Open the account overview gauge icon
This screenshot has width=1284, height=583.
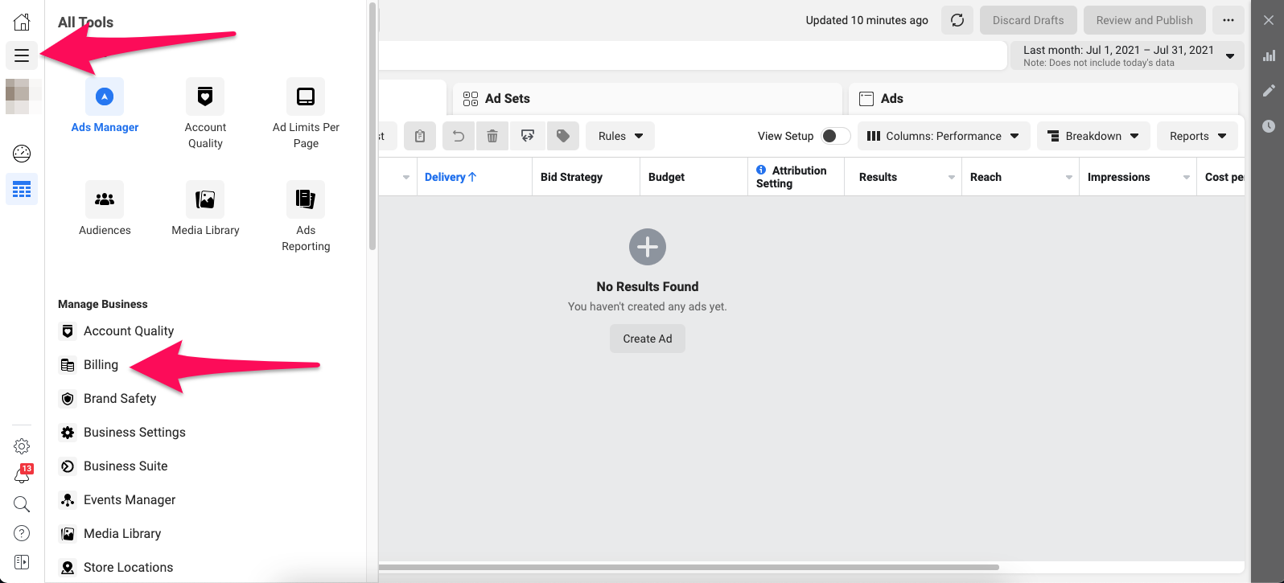(x=22, y=154)
